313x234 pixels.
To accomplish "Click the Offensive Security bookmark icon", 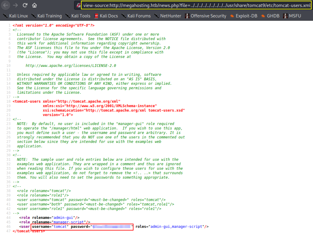I will [187, 16].
